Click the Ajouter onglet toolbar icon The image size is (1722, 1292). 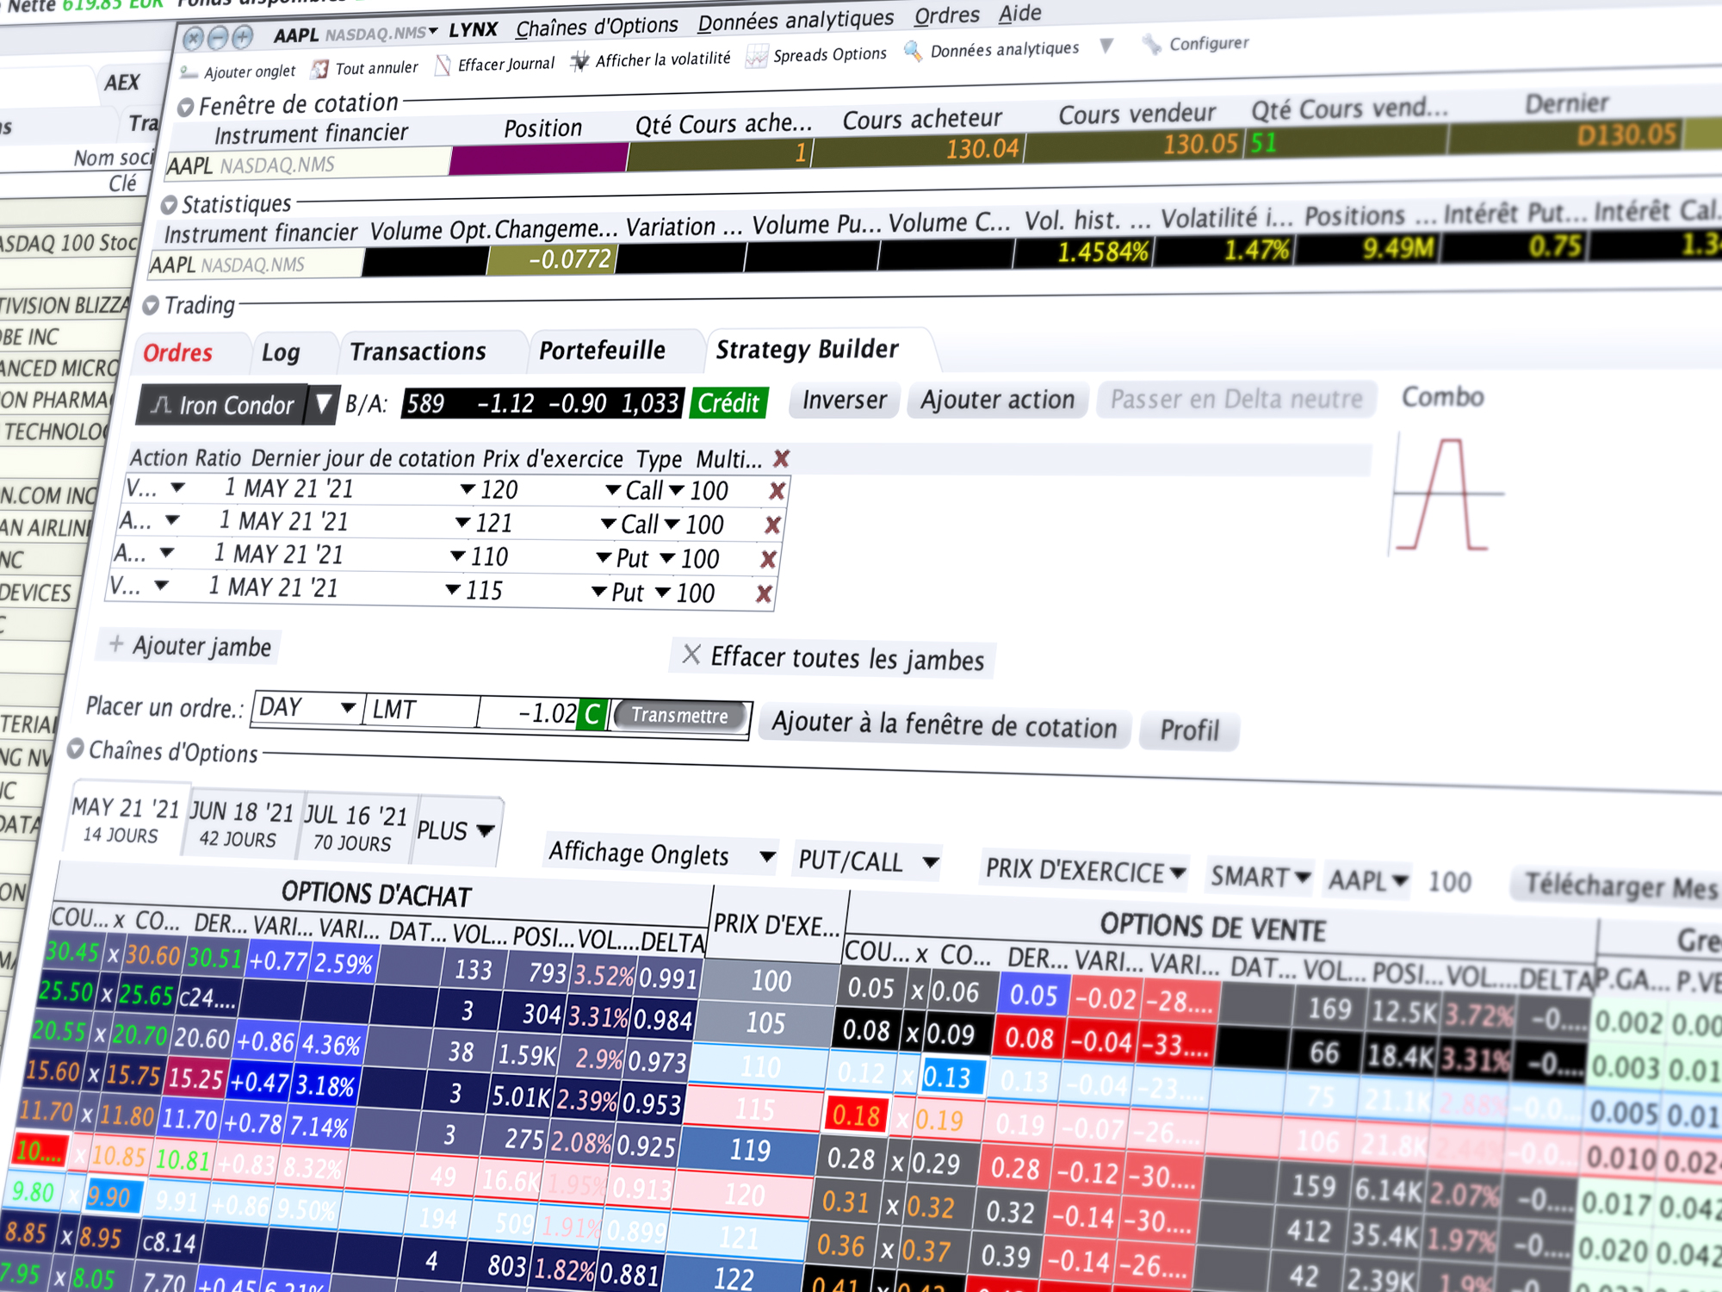(189, 72)
